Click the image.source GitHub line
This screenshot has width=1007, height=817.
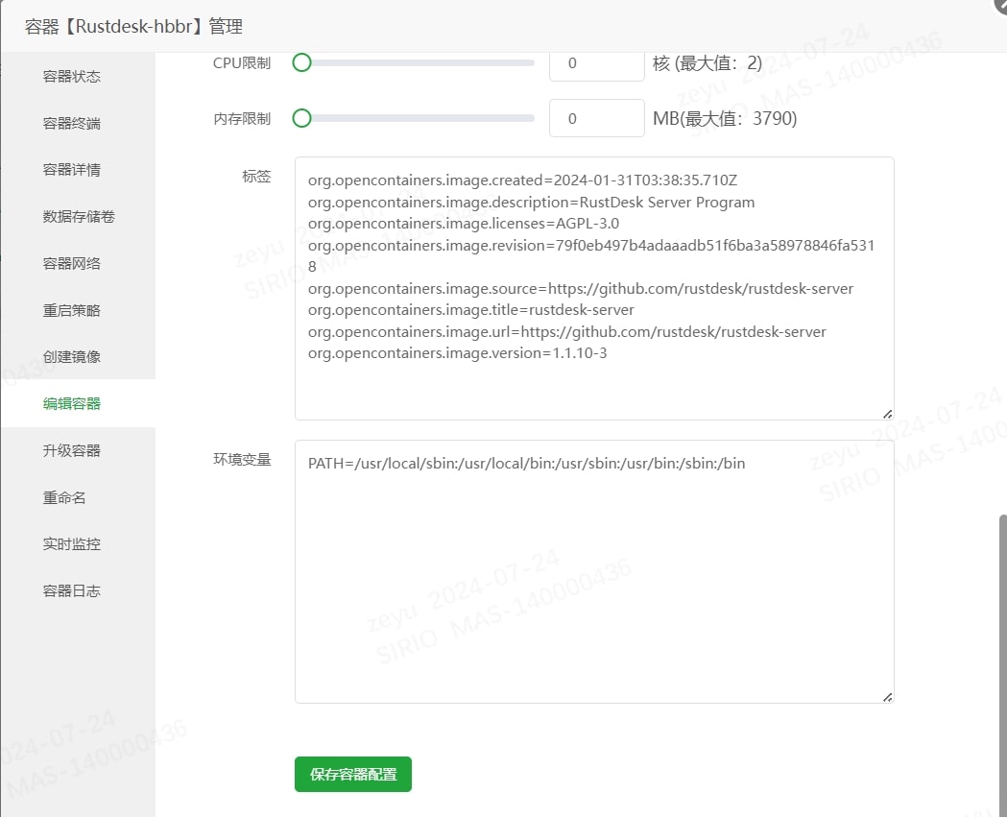pyautogui.click(x=581, y=289)
